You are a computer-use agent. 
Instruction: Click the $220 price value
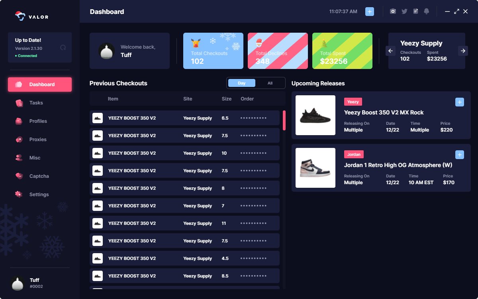(x=447, y=130)
